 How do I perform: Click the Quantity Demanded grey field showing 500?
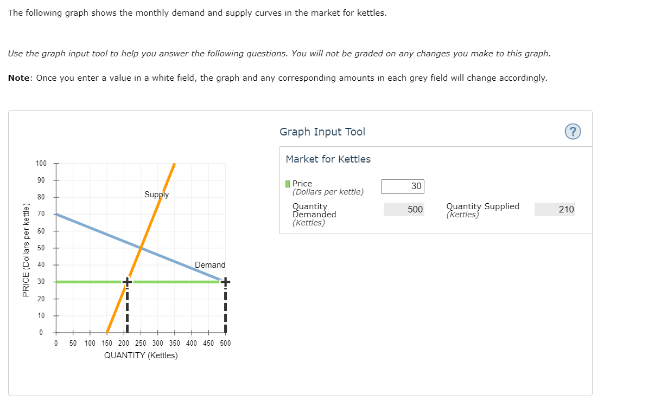pyautogui.click(x=403, y=209)
